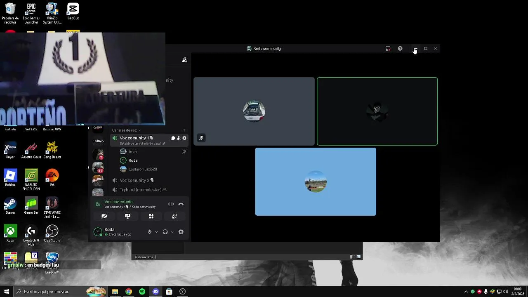The width and height of the screenshot is (528, 297).
Task: Click the invite friends icon above call
Action: pyautogui.click(x=185, y=60)
